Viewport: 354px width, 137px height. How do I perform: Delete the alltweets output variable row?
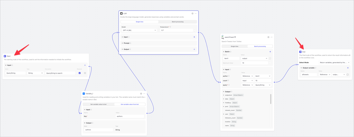click(348, 75)
